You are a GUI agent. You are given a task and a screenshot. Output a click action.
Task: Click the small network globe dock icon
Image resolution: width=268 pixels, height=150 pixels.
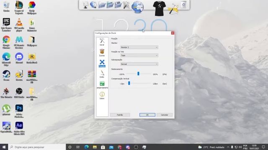click(93, 5)
